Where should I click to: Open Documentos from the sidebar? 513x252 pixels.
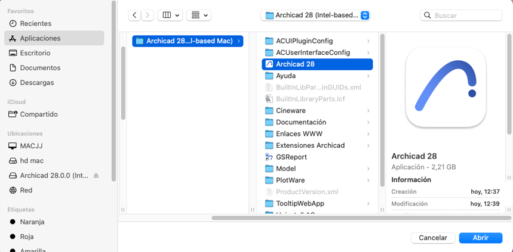54,68
